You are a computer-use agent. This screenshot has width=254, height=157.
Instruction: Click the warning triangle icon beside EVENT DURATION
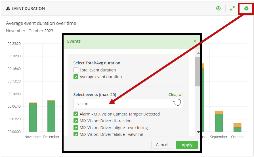[8, 8]
